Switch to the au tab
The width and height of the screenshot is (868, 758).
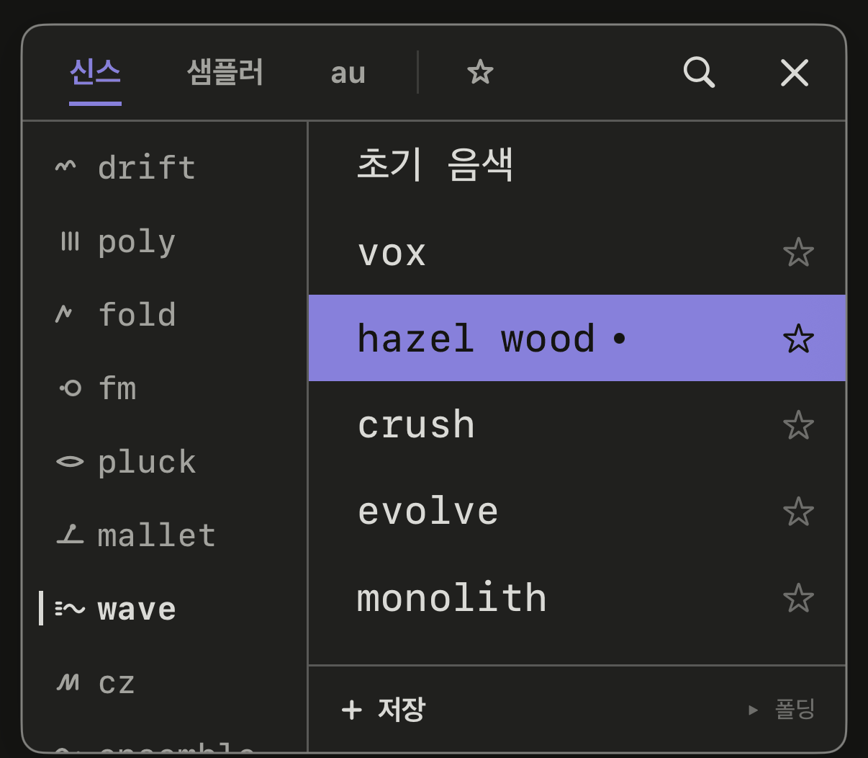[348, 73]
